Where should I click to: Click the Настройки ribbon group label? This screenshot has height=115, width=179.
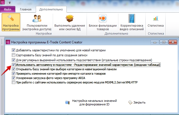pos(44,33)
